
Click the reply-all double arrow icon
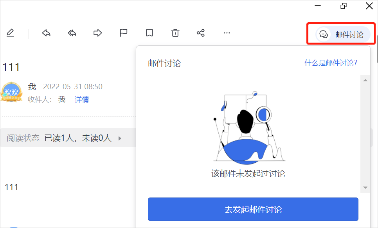tap(72, 33)
